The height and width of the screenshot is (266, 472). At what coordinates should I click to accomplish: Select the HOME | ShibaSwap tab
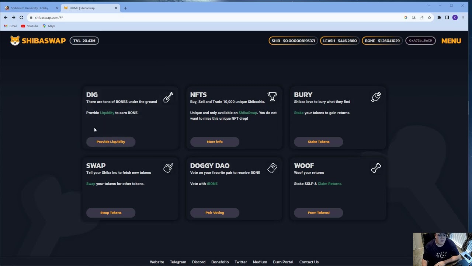(90, 8)
